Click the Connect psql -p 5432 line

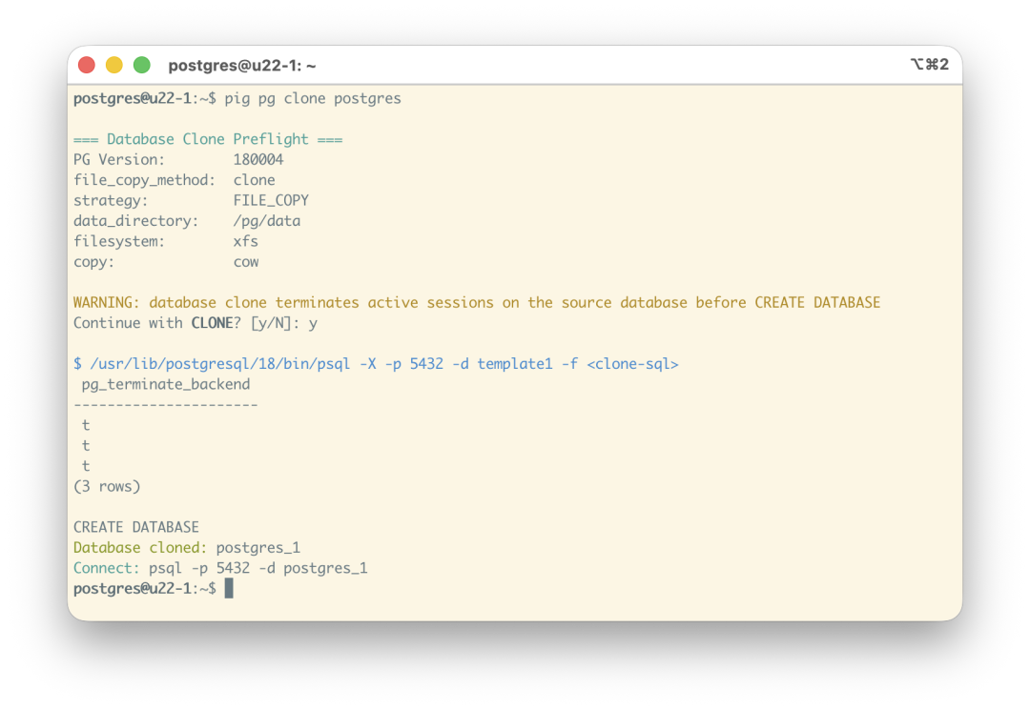[220, 568]
